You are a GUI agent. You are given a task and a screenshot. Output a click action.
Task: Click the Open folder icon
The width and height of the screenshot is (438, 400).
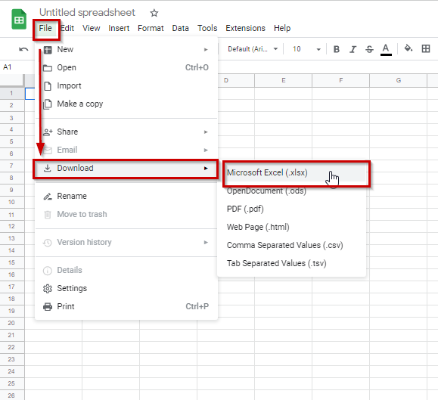tap(48, 68)
